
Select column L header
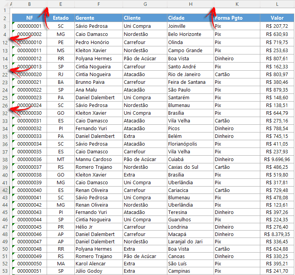click(x=277, y=4)
